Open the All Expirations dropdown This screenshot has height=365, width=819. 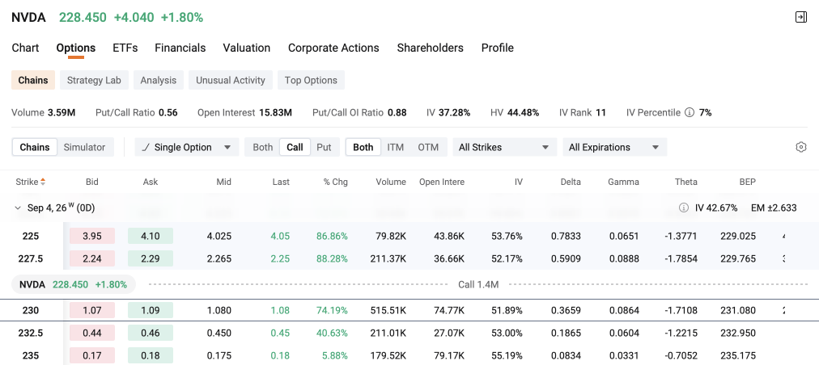(x=614, y=147)
